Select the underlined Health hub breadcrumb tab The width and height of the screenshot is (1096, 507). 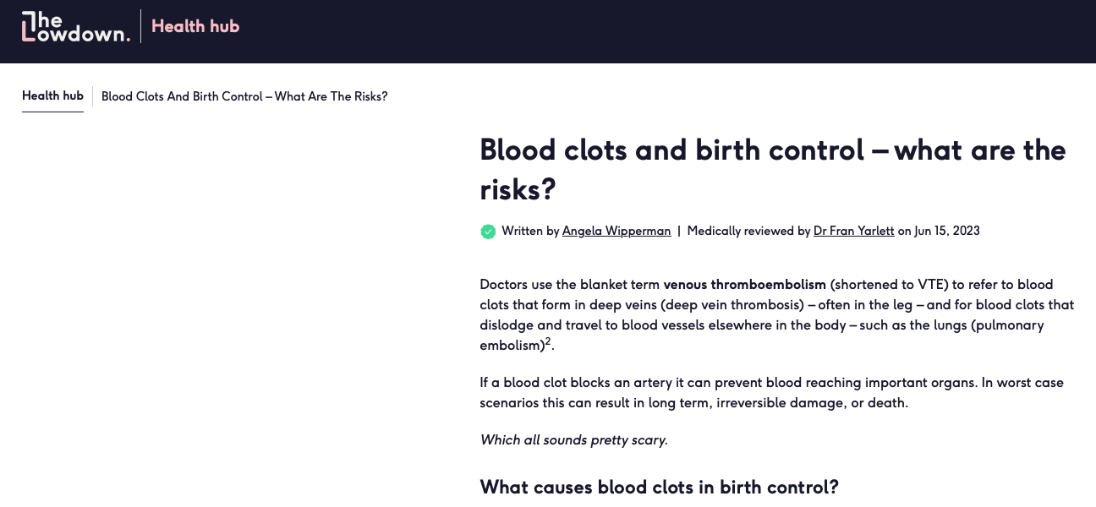(52, 96)
